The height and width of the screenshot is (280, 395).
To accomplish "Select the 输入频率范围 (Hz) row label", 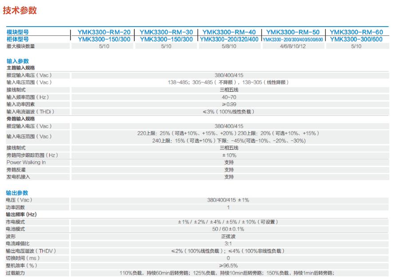I will pyautogui.click(x=27, y=97).
